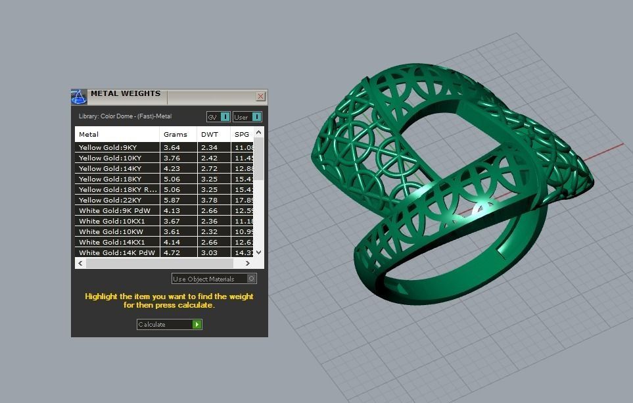Toggle the GV library switch
633x403 pixels.
(218, 117)
